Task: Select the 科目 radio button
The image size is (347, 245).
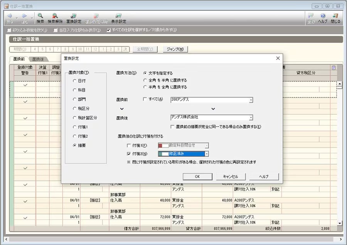Action: (x=74, y=90)
